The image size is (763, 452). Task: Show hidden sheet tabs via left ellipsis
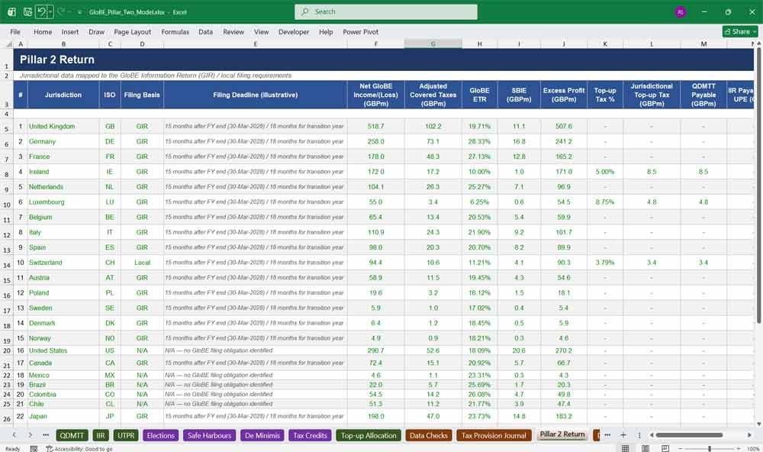(46, 435)
